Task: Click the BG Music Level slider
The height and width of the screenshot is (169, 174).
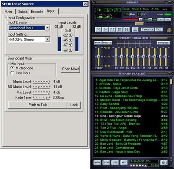Action: click(x=41, y=87)
